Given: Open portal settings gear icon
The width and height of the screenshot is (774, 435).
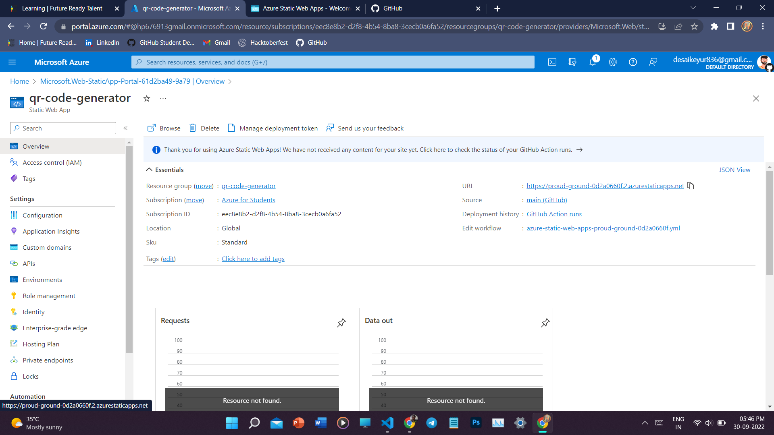Looking at the screenshot, I should click(x=613, y=62).
